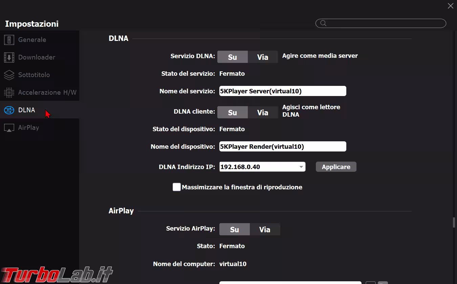Turn Servizio DLNA on with Su
457x284 pixels.
pyautogui.click(x=232, y=57)
